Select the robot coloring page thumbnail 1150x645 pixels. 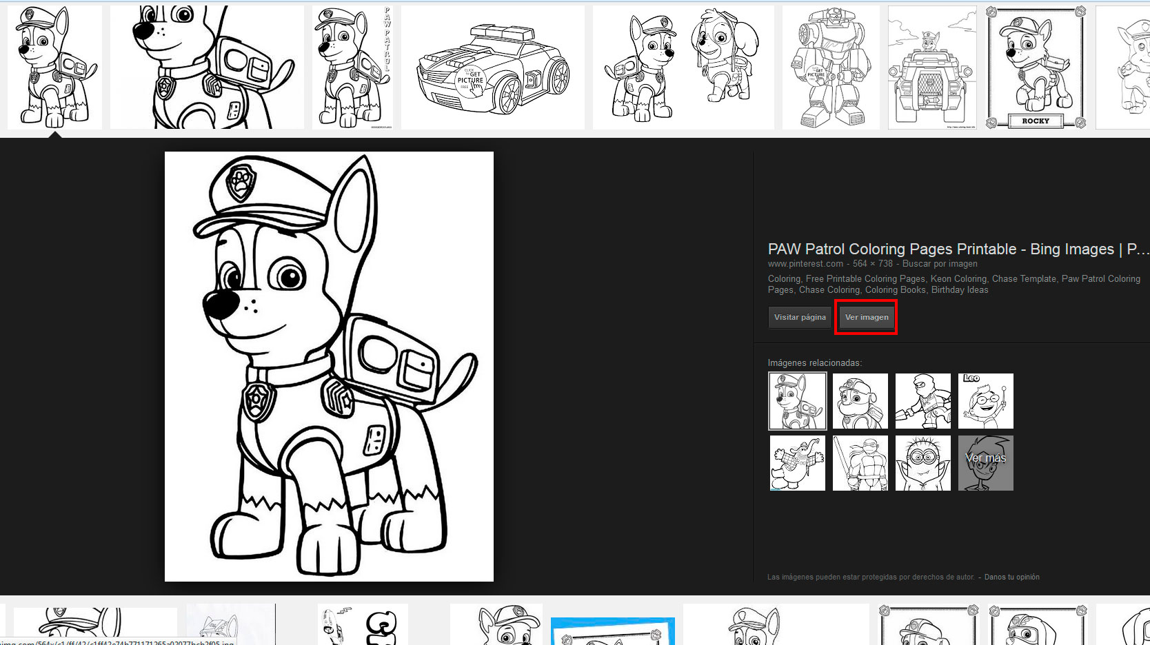click(831, 68)
